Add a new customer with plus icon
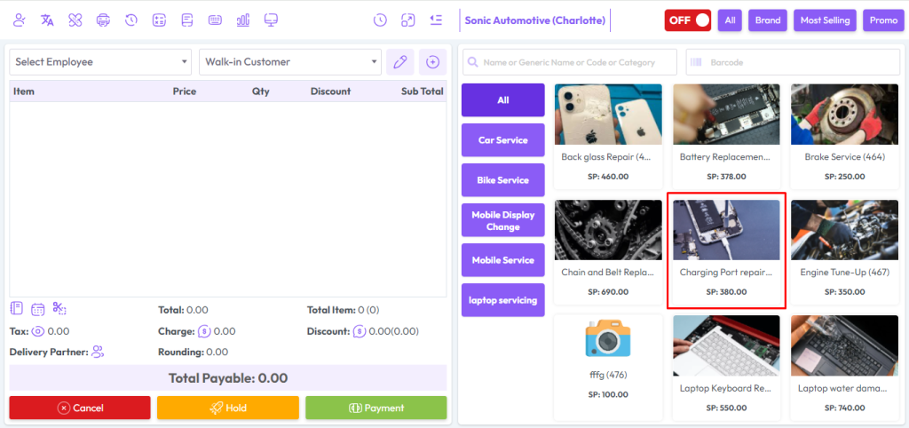This screenshot has width=909, height=428. point(432,62)
